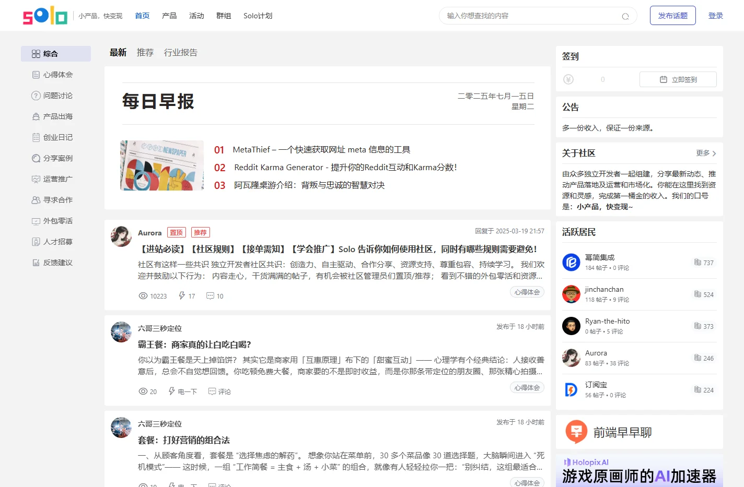744x487 pixels.
Task: Click the 分享案例 sidebar icon
Action: (36, 158)
